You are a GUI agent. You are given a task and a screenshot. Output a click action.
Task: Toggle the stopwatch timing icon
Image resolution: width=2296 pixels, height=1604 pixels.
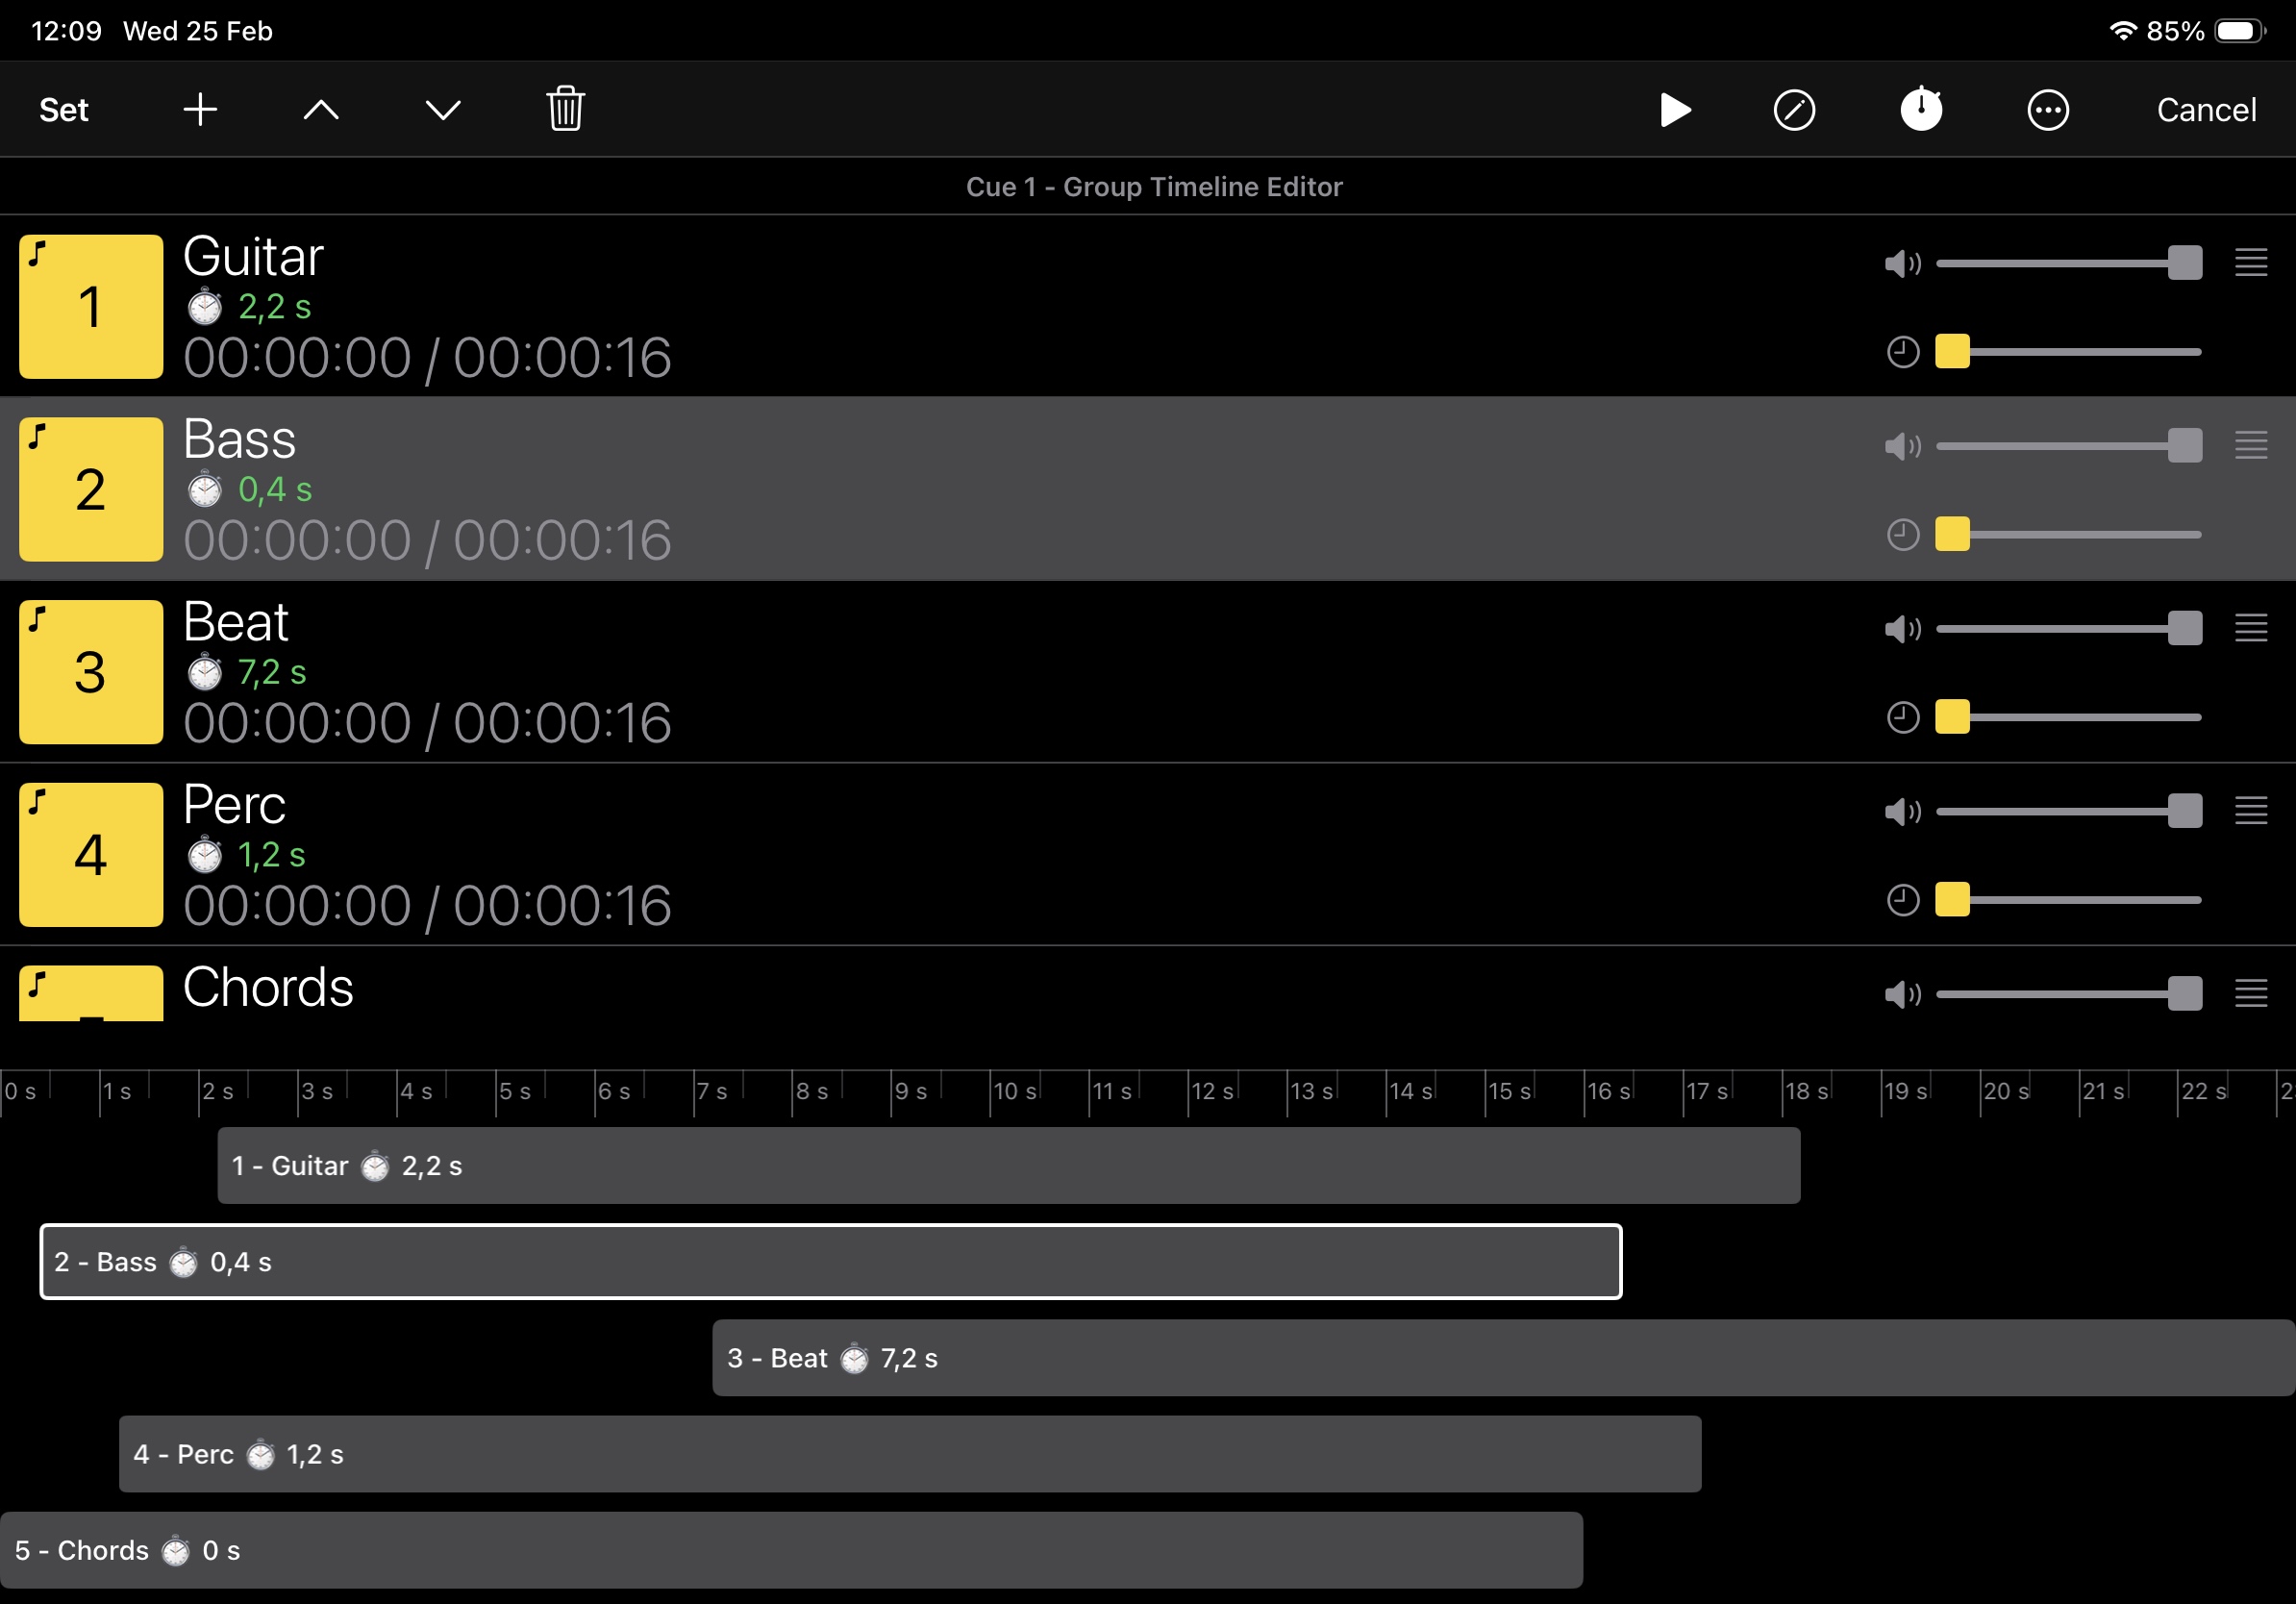pyautogui.click(x=1921, y=109)
